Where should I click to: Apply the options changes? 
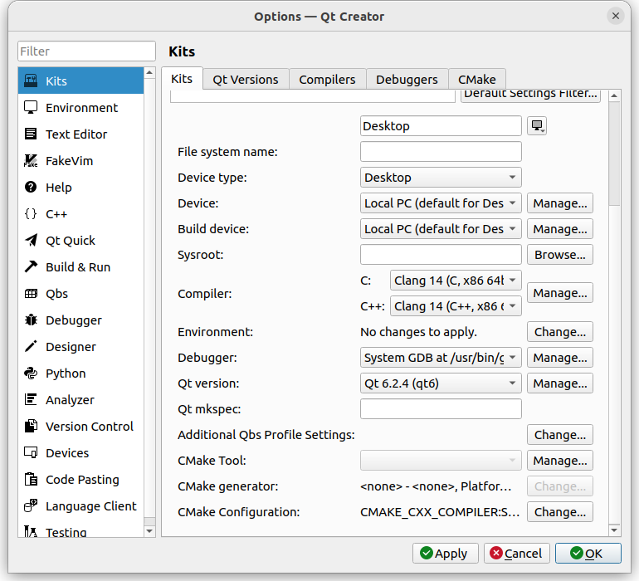pyautogui.click(x=445, y=554)
